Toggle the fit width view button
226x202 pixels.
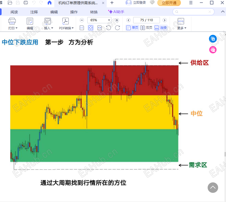tap(100, 28)
